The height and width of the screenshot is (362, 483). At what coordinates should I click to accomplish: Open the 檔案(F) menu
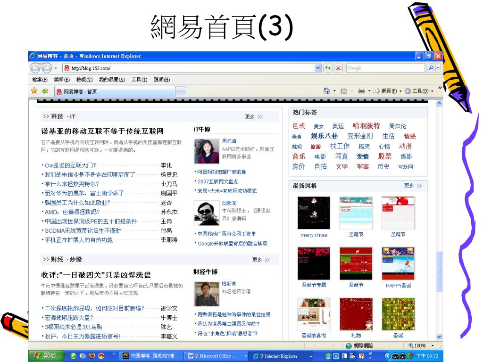40,79
